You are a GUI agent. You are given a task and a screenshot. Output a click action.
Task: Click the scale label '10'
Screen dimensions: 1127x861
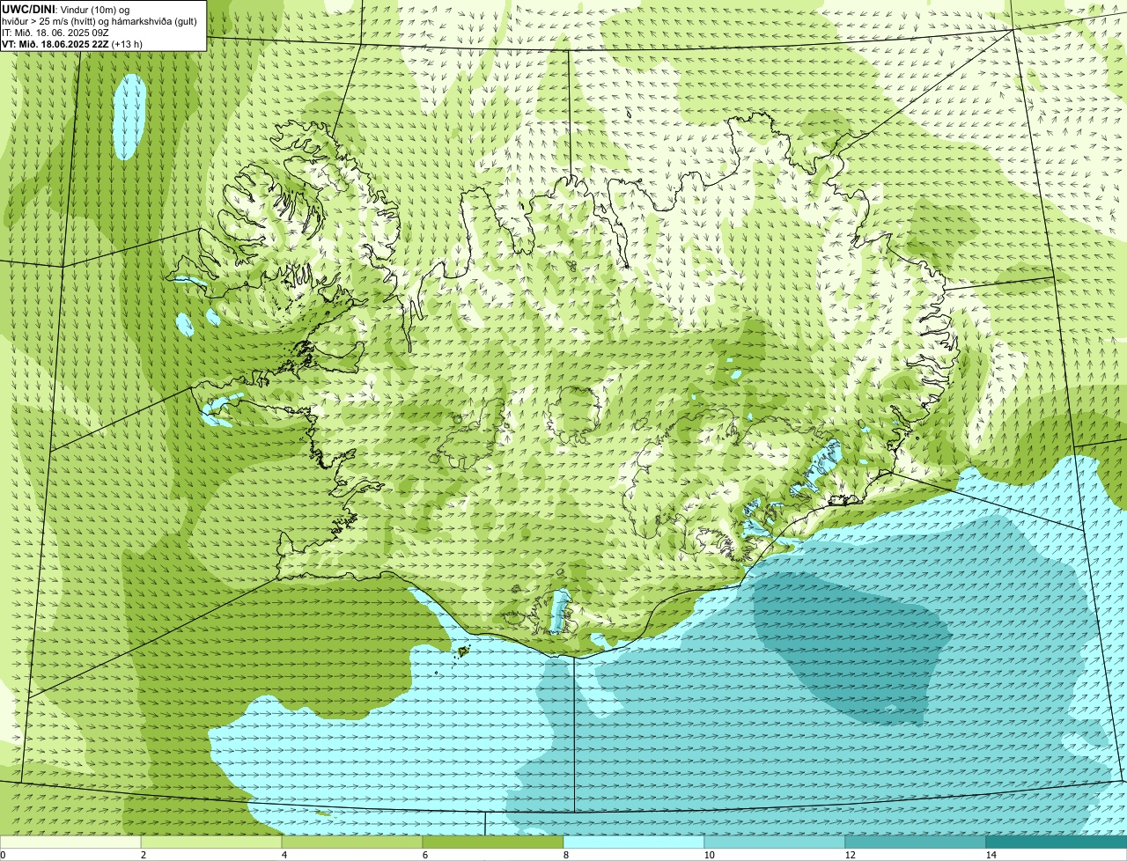click(709, 855)
